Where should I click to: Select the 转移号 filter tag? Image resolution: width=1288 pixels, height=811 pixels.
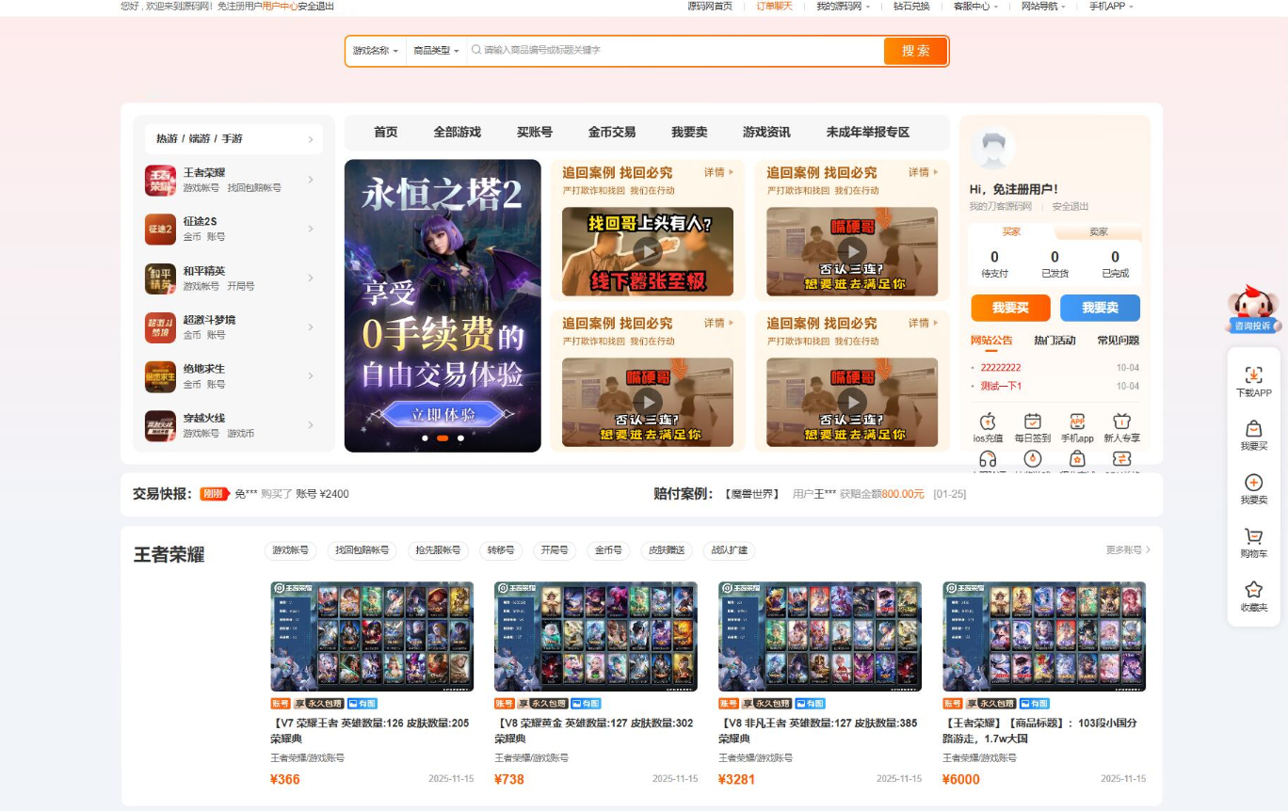coord(502,550)
